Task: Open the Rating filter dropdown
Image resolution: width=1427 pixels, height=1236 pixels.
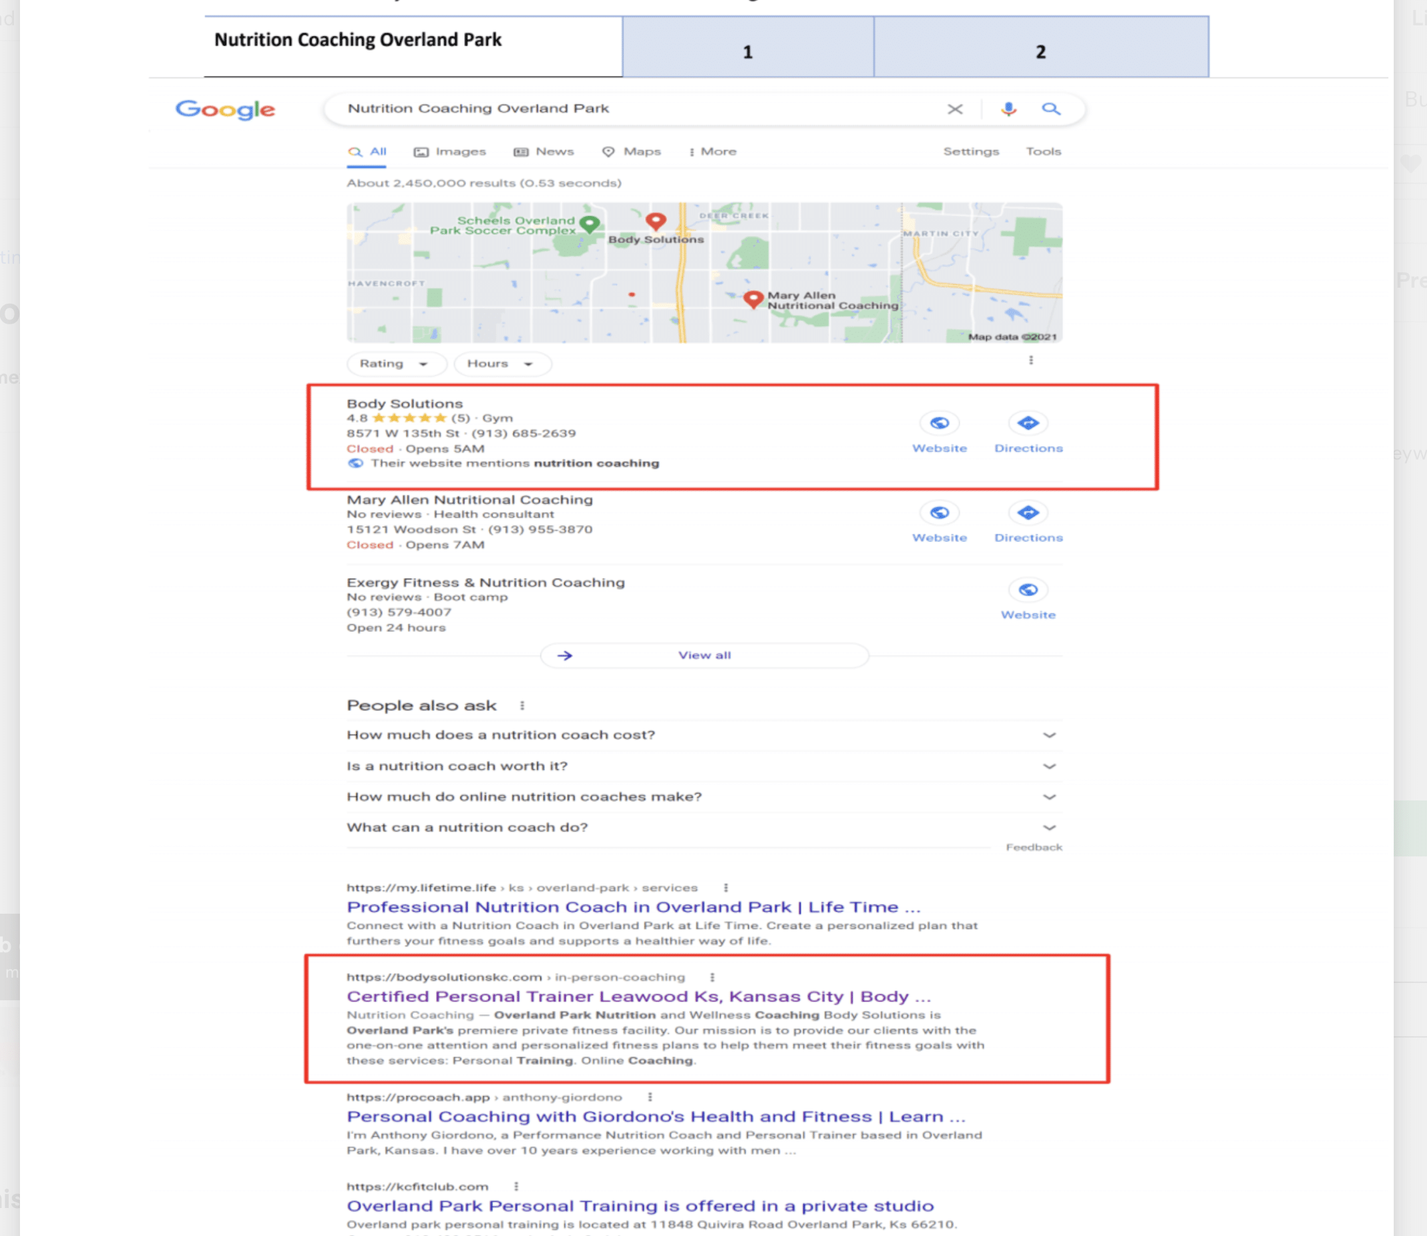Action: (x=397, y=364)
